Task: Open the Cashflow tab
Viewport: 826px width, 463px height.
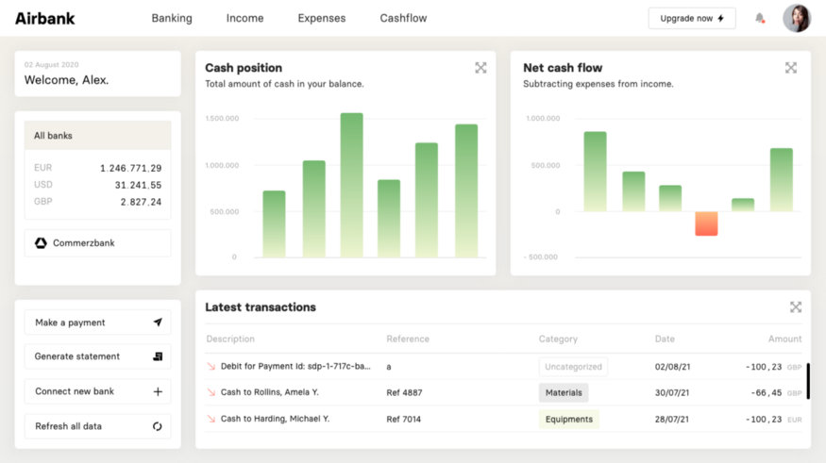Action: tap(403, 19)
